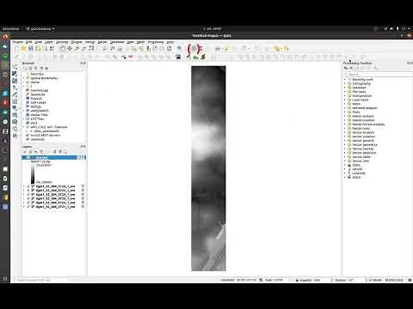Viewport: 413px width, 309px height.
Task: Click the Save Project floppy icon
Action: click(x=31, y=49)
